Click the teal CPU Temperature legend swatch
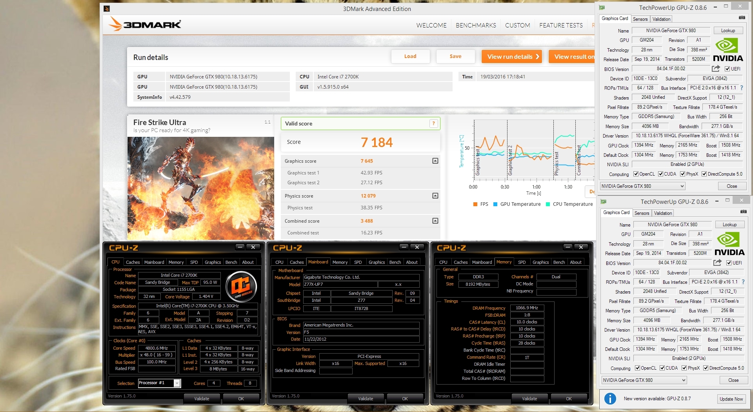The width and height of the screenshot is (753, 412). click(548, 204)
